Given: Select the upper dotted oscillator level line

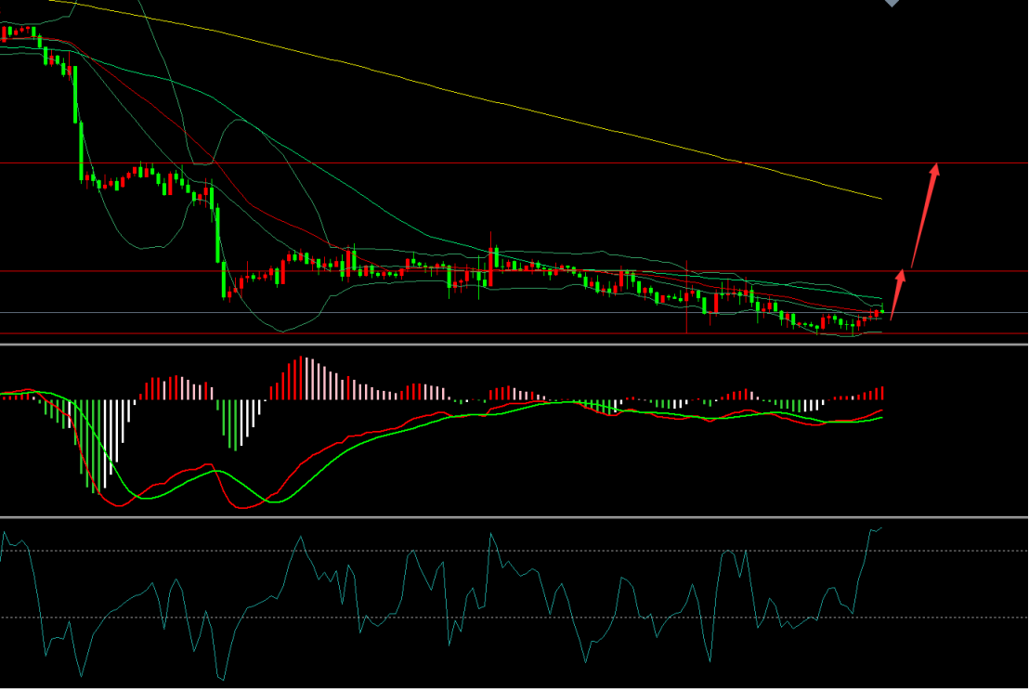Looking at the screenshot, I should (514, 551).
